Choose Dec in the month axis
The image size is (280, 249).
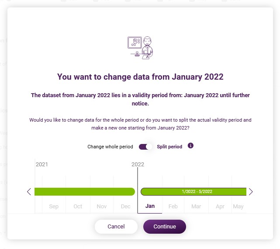click(125, 206)
